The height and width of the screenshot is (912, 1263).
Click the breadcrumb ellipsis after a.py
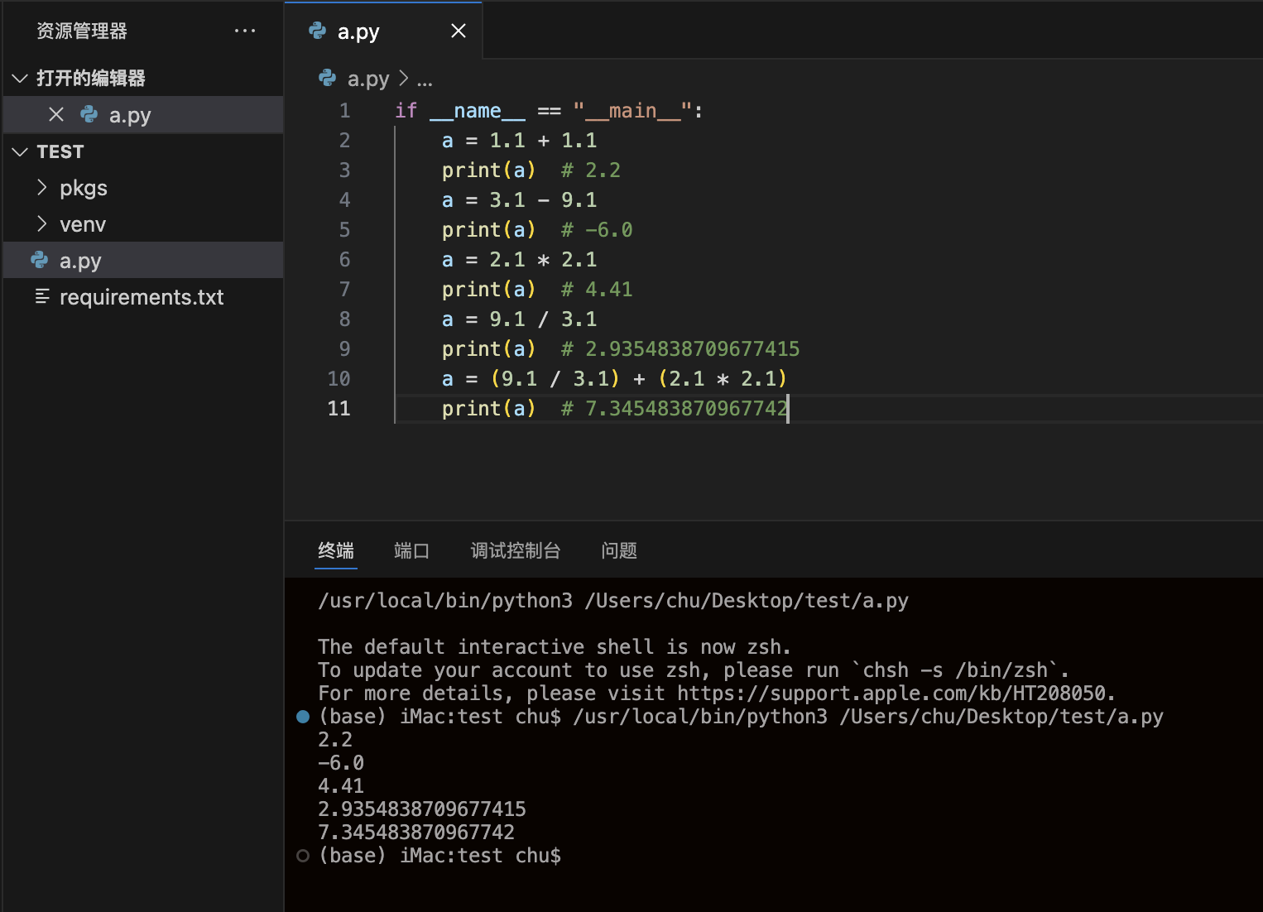click(x=425, y=80)
